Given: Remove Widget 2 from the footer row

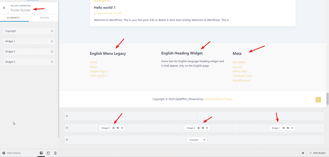Looking at the screenshot, I should (x=207, y=128).
